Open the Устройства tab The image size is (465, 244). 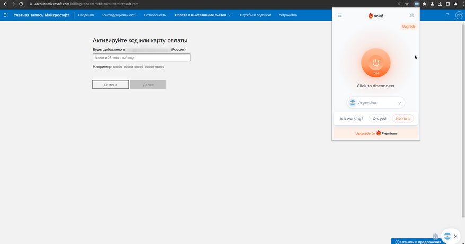coord(288,15)
